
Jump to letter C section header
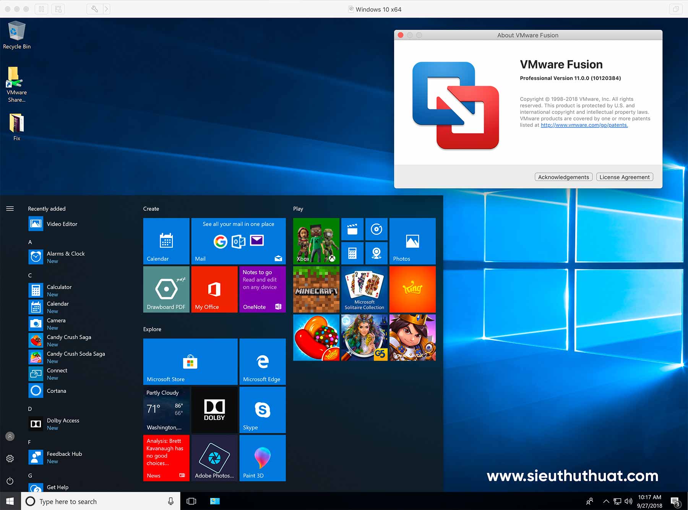point(30,275)
